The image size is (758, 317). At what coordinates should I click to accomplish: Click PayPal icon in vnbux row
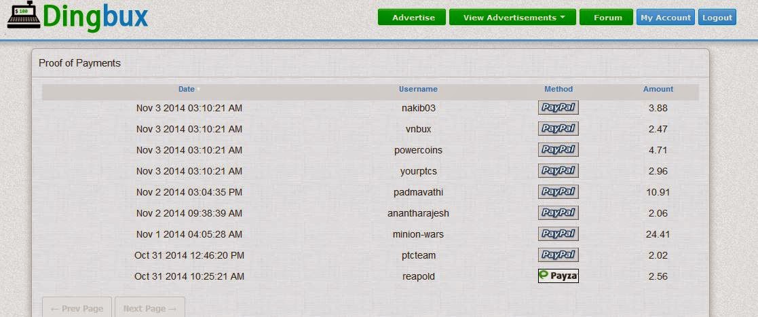[x=558, y=129]
